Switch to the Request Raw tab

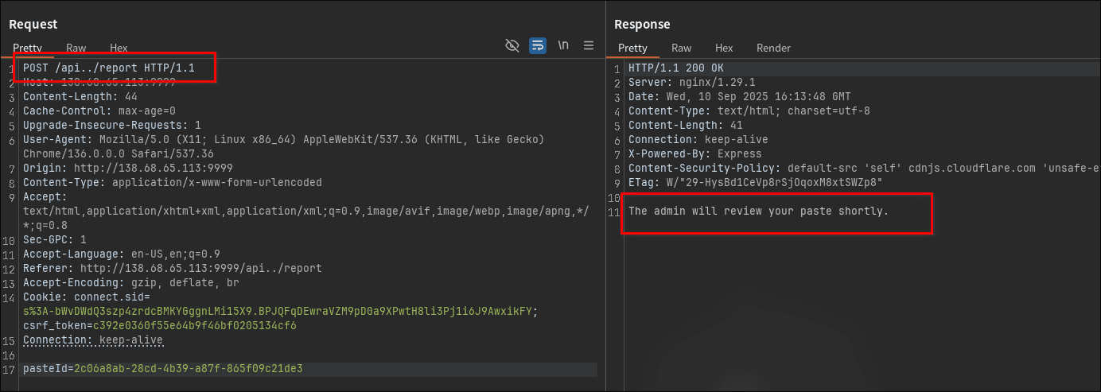pyautogui.click(x=76, y=48)
